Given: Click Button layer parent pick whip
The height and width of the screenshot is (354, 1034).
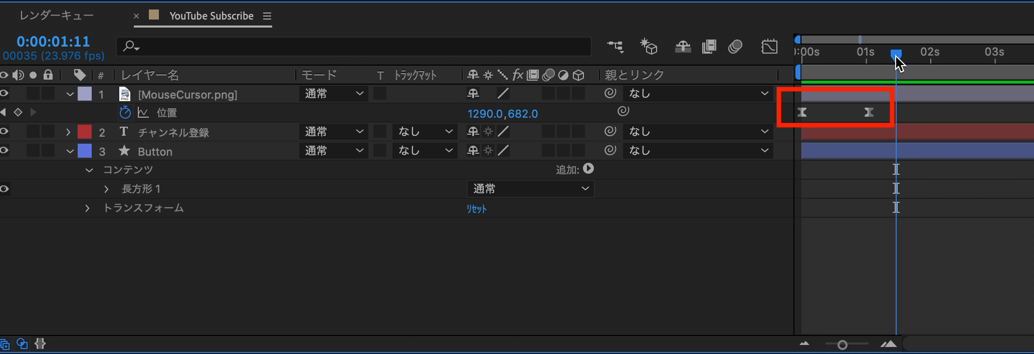Looking at the screenshot, I should point(610,150).
